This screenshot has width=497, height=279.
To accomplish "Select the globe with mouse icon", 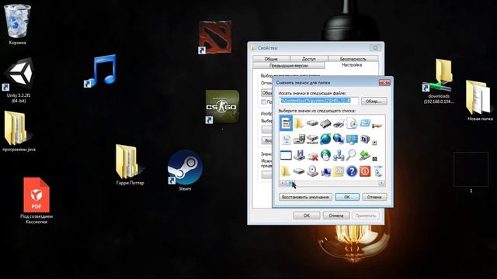I will [325, 155].
